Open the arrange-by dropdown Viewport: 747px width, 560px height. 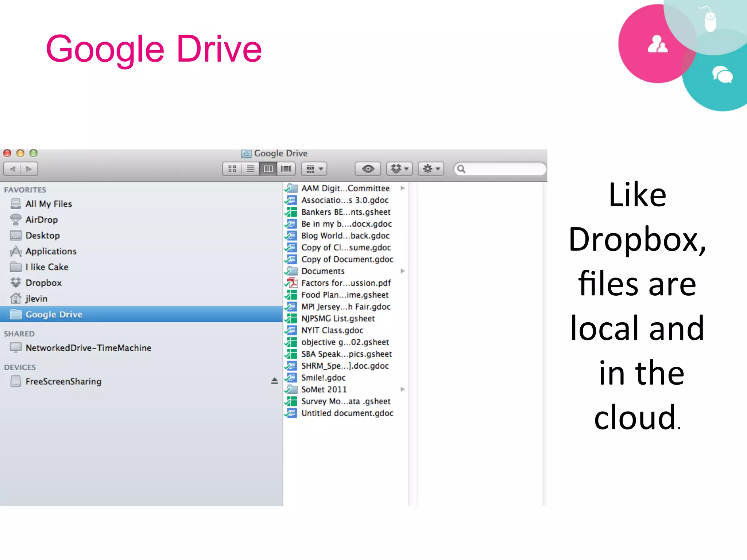point(314,169)
